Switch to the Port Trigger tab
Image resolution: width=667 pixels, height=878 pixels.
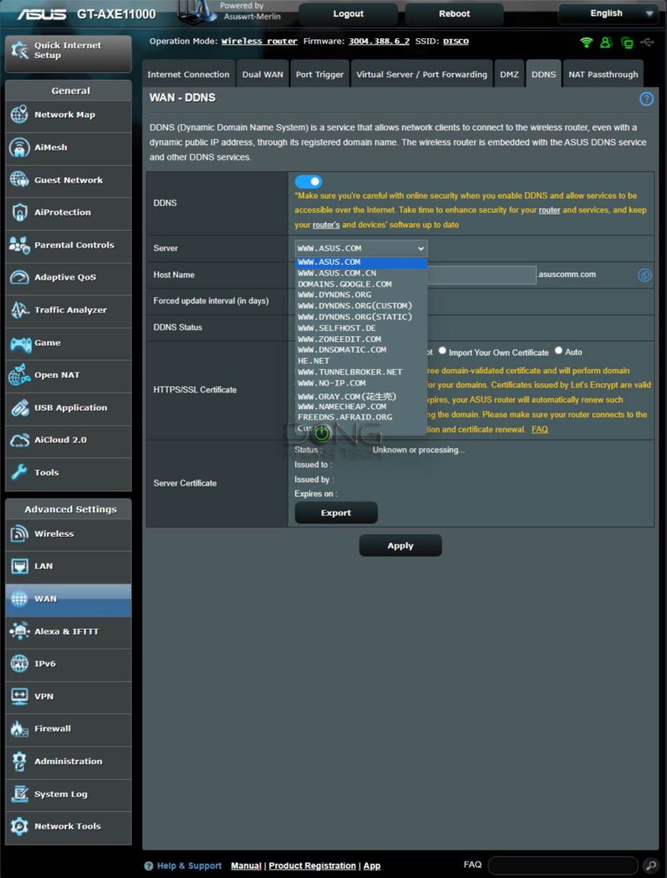point(320,74)
